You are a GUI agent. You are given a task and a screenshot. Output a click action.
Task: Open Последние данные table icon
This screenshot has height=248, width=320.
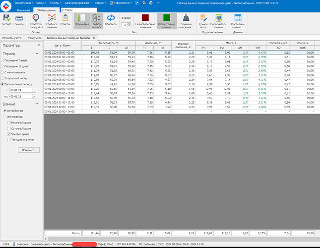pos(238,18)
